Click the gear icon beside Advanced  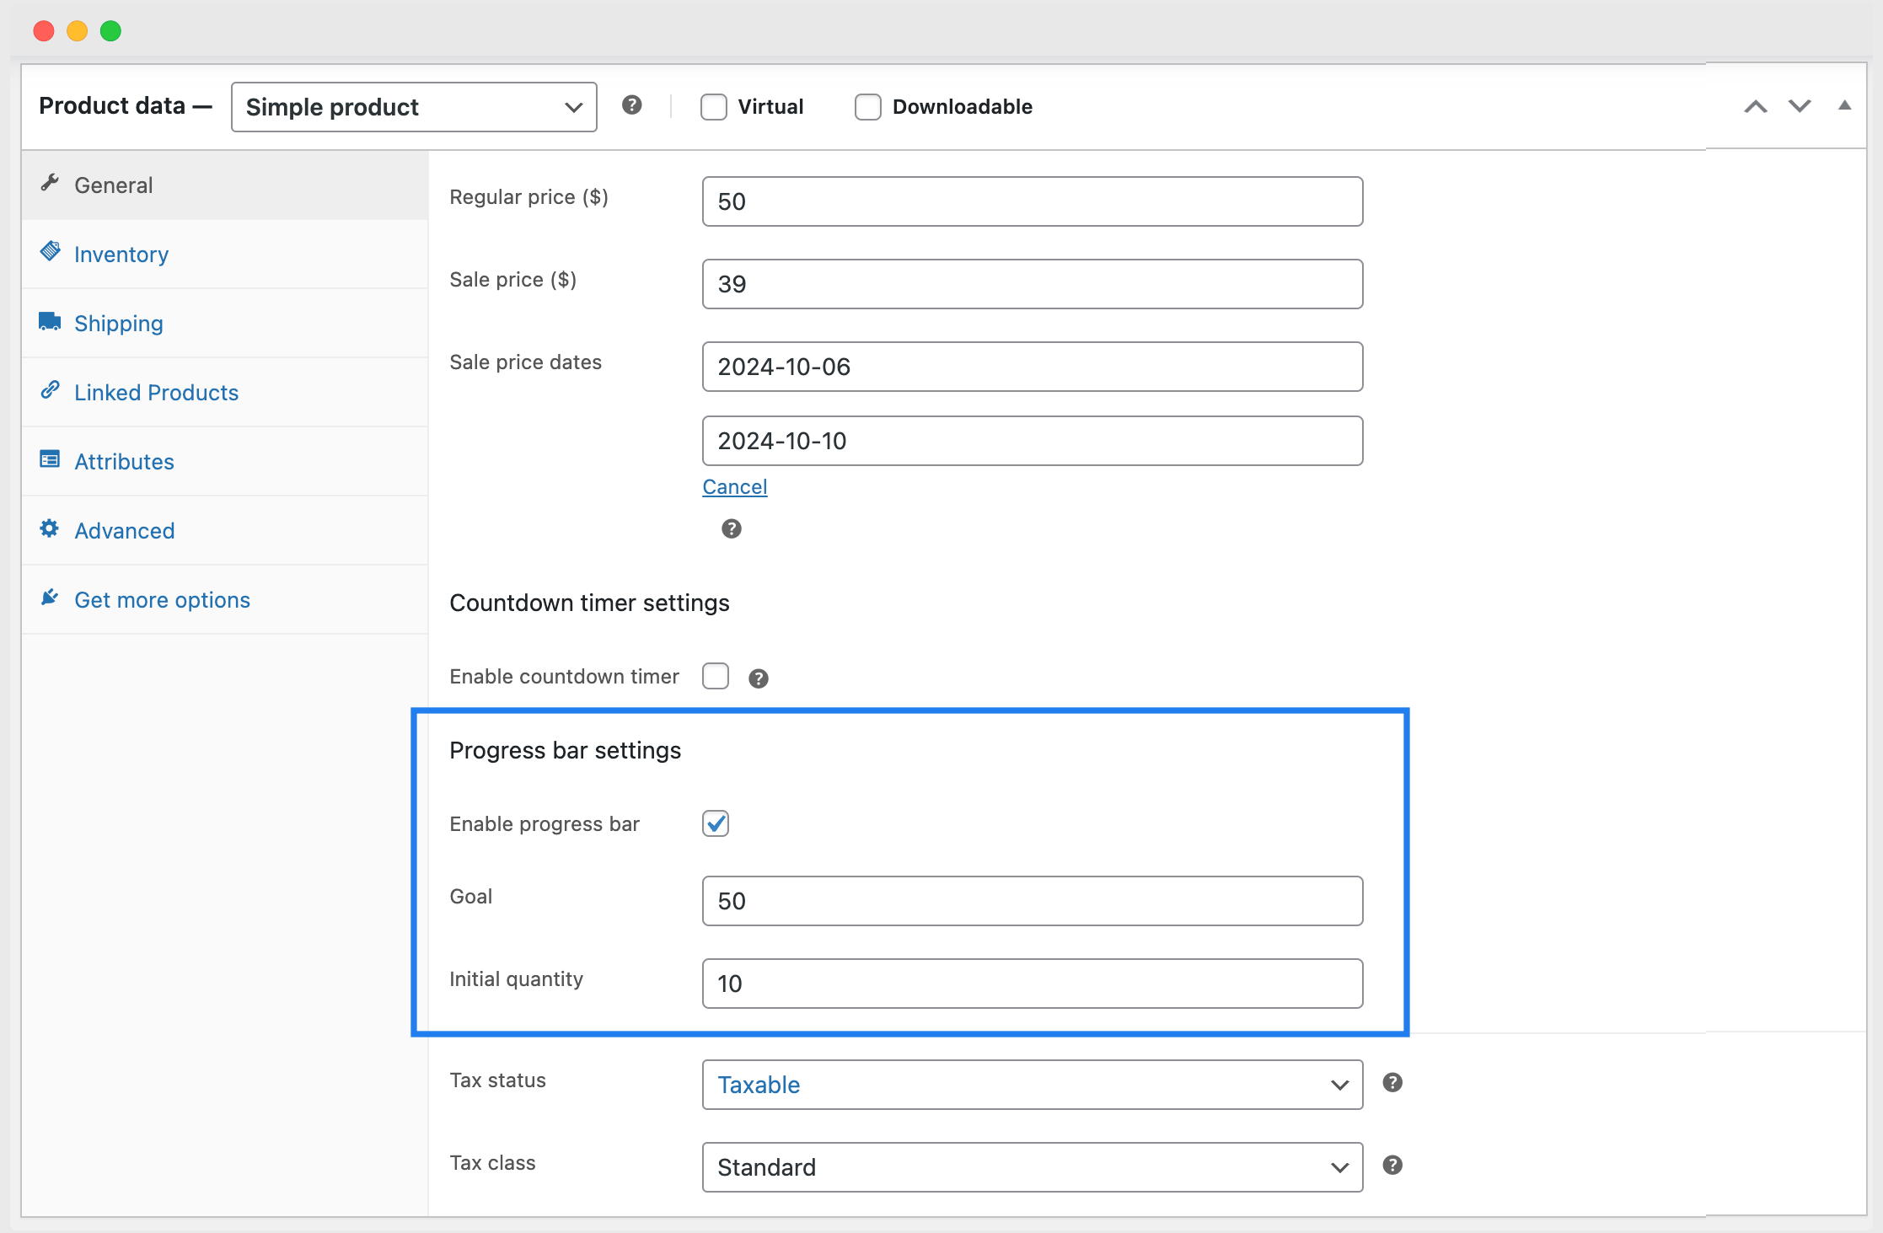tap(49, 528)
